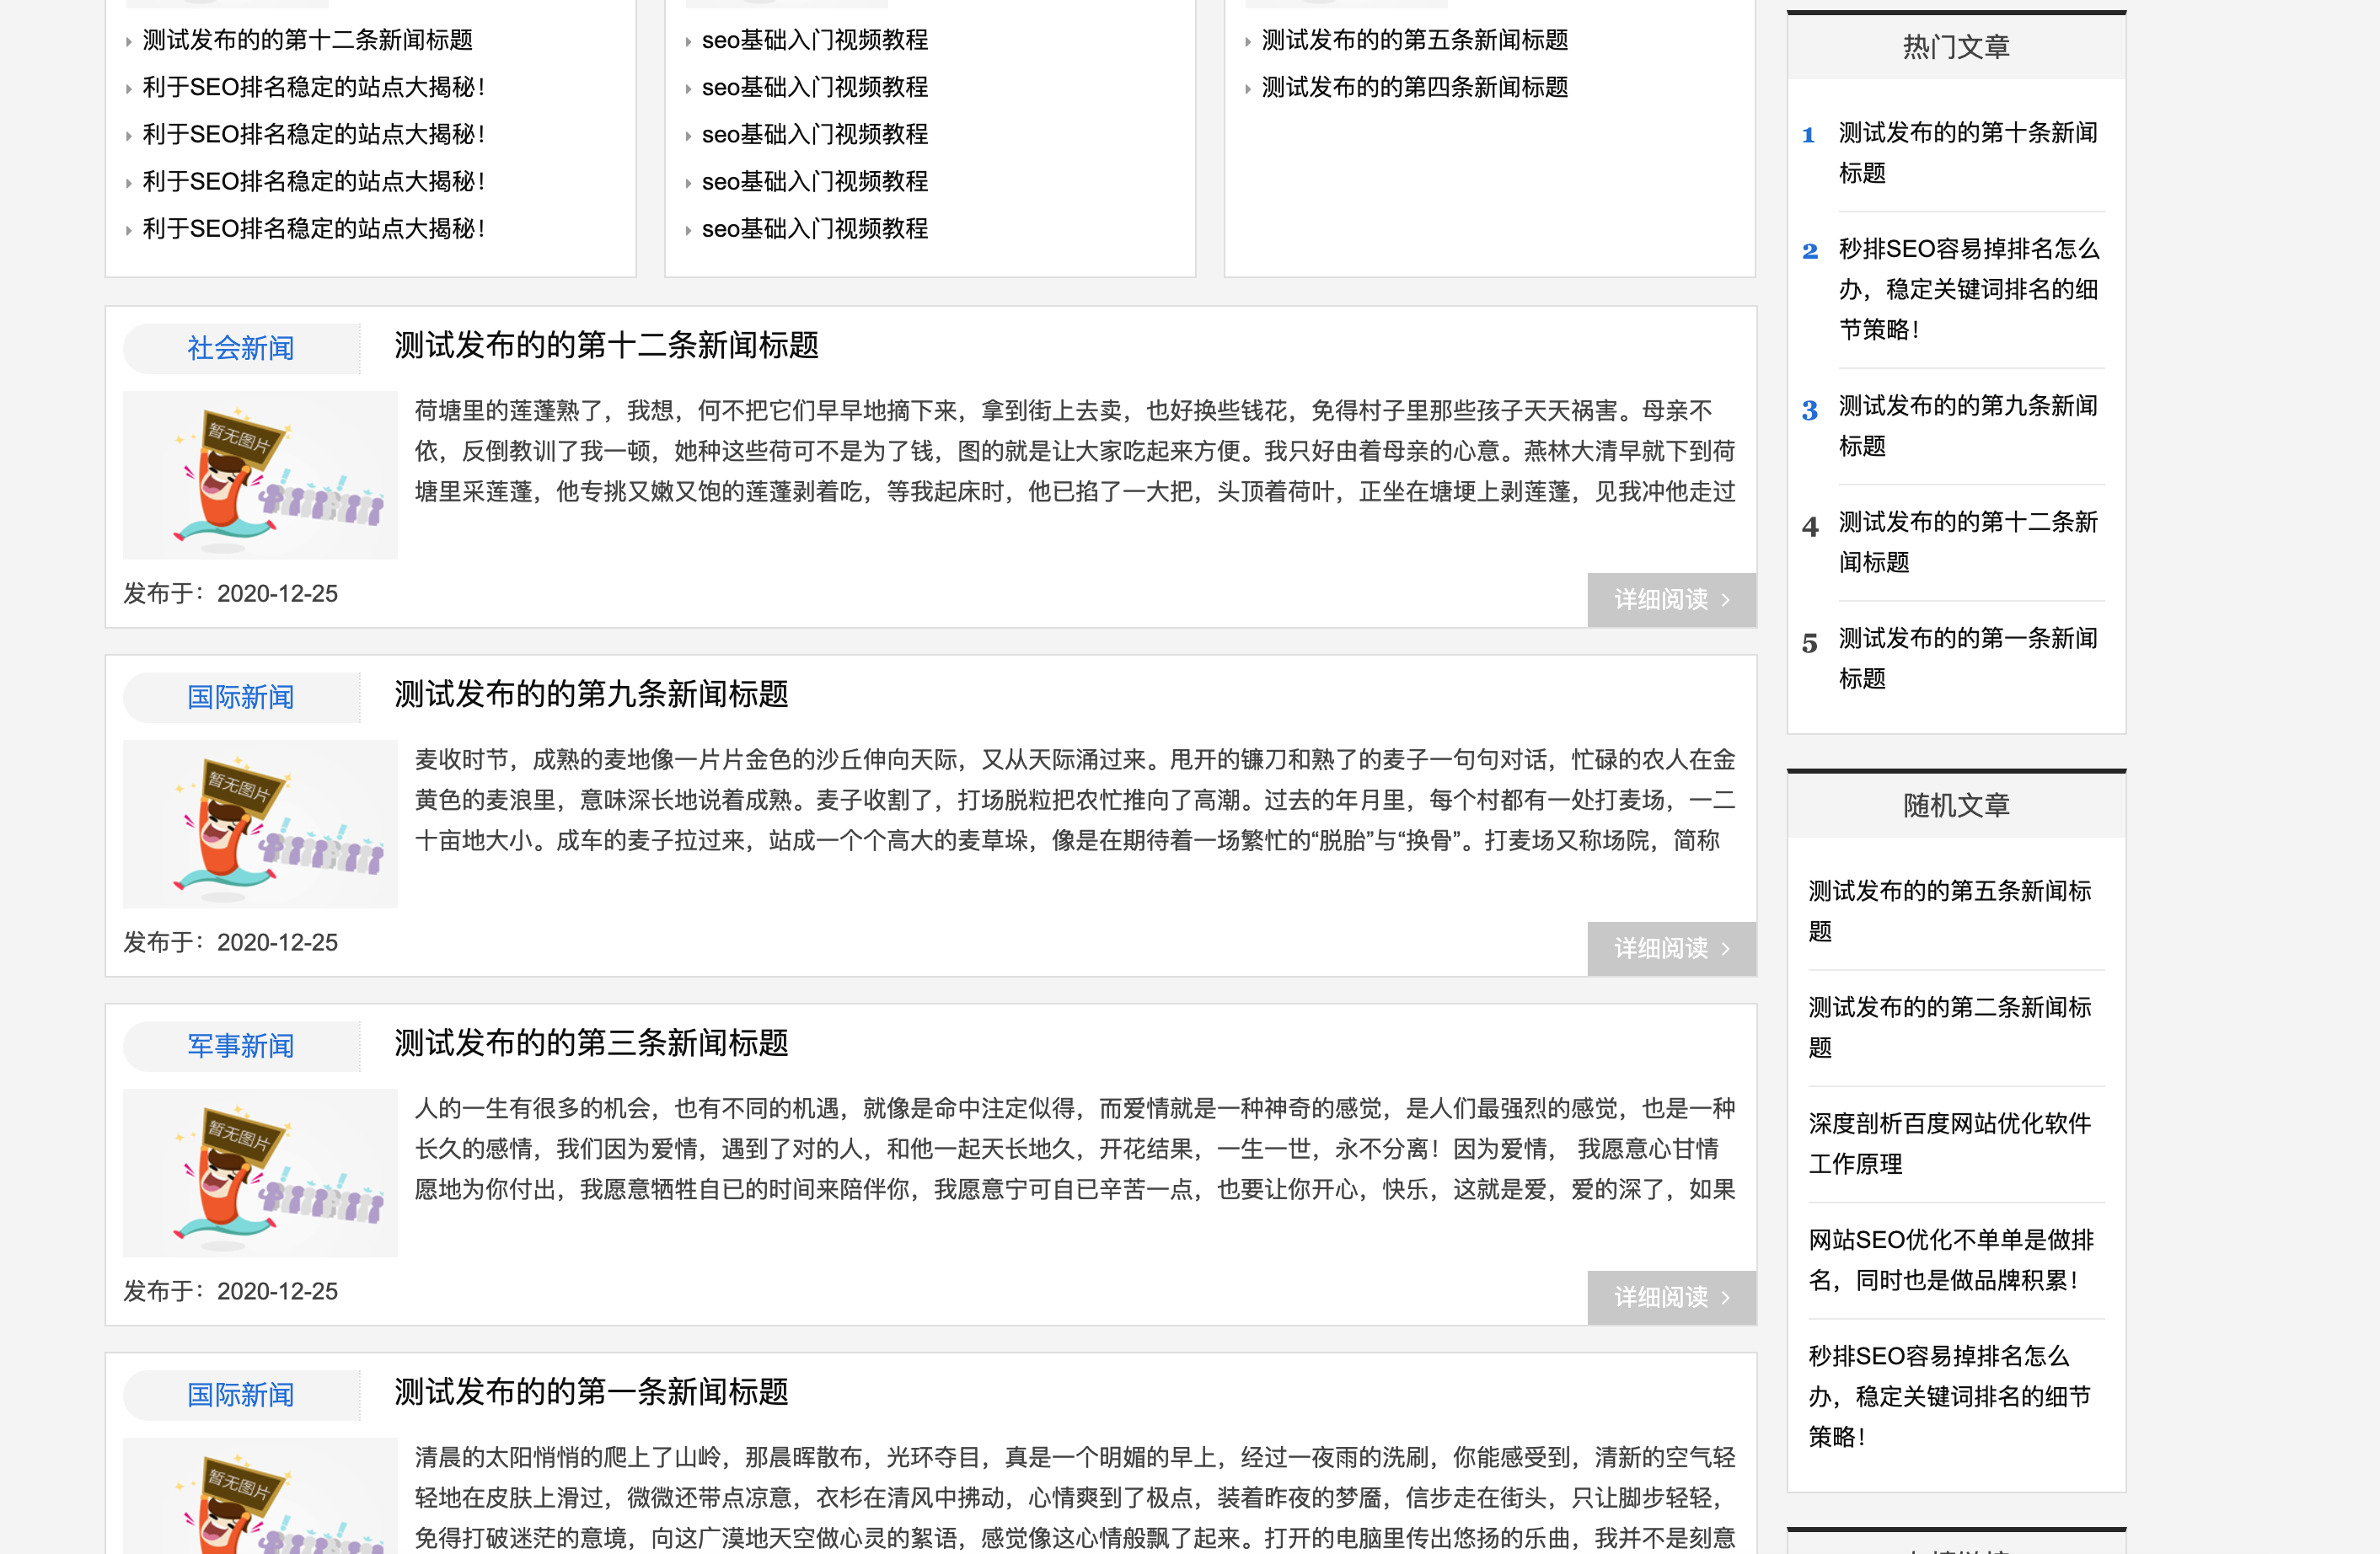Click thumbnail image of 第三条 article
The image size is (2380, 1554).
pyautogui.click(x=260, y=1173)
